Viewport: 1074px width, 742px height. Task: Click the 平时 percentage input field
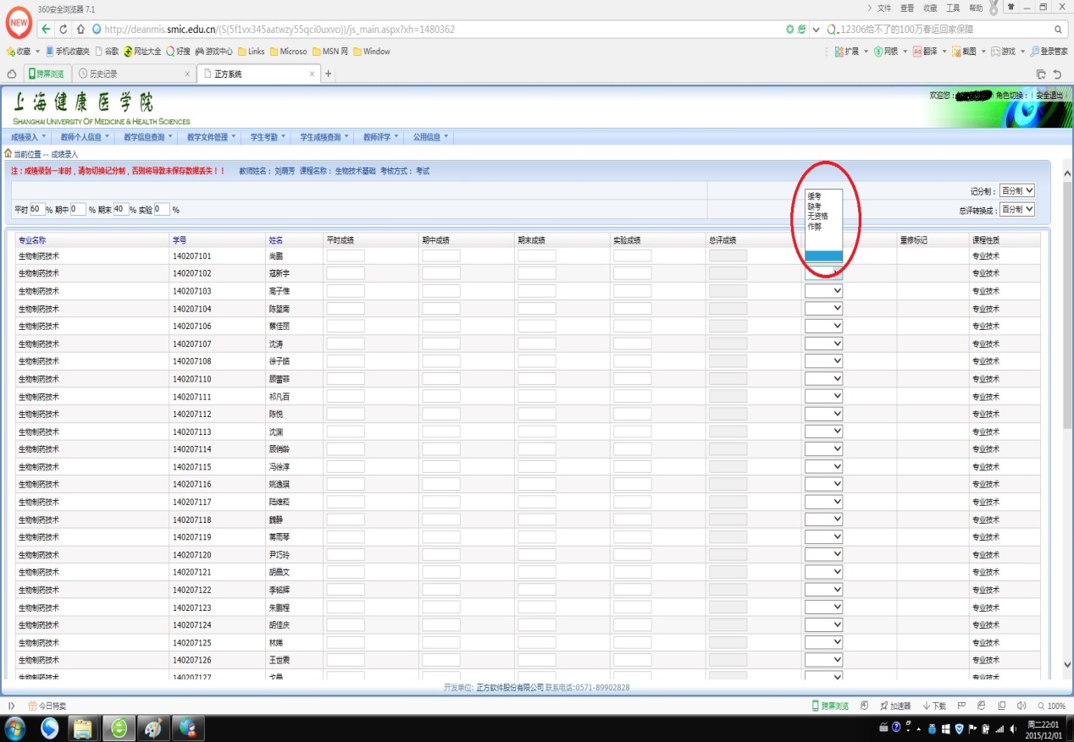point(37,209)
